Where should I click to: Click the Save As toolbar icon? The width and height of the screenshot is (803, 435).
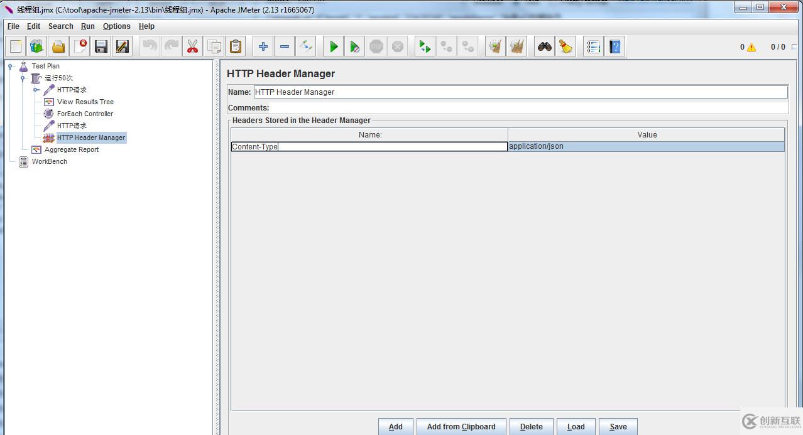point(123,46)
